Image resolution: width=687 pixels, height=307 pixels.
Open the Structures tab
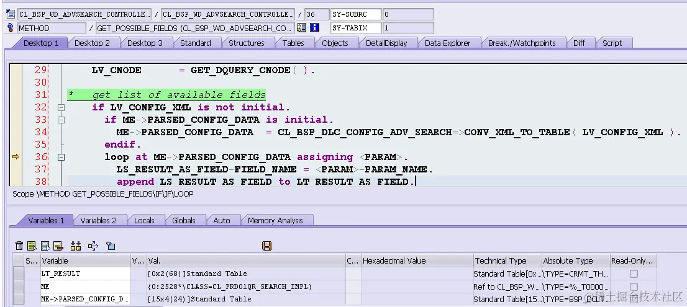coord(246,43)
